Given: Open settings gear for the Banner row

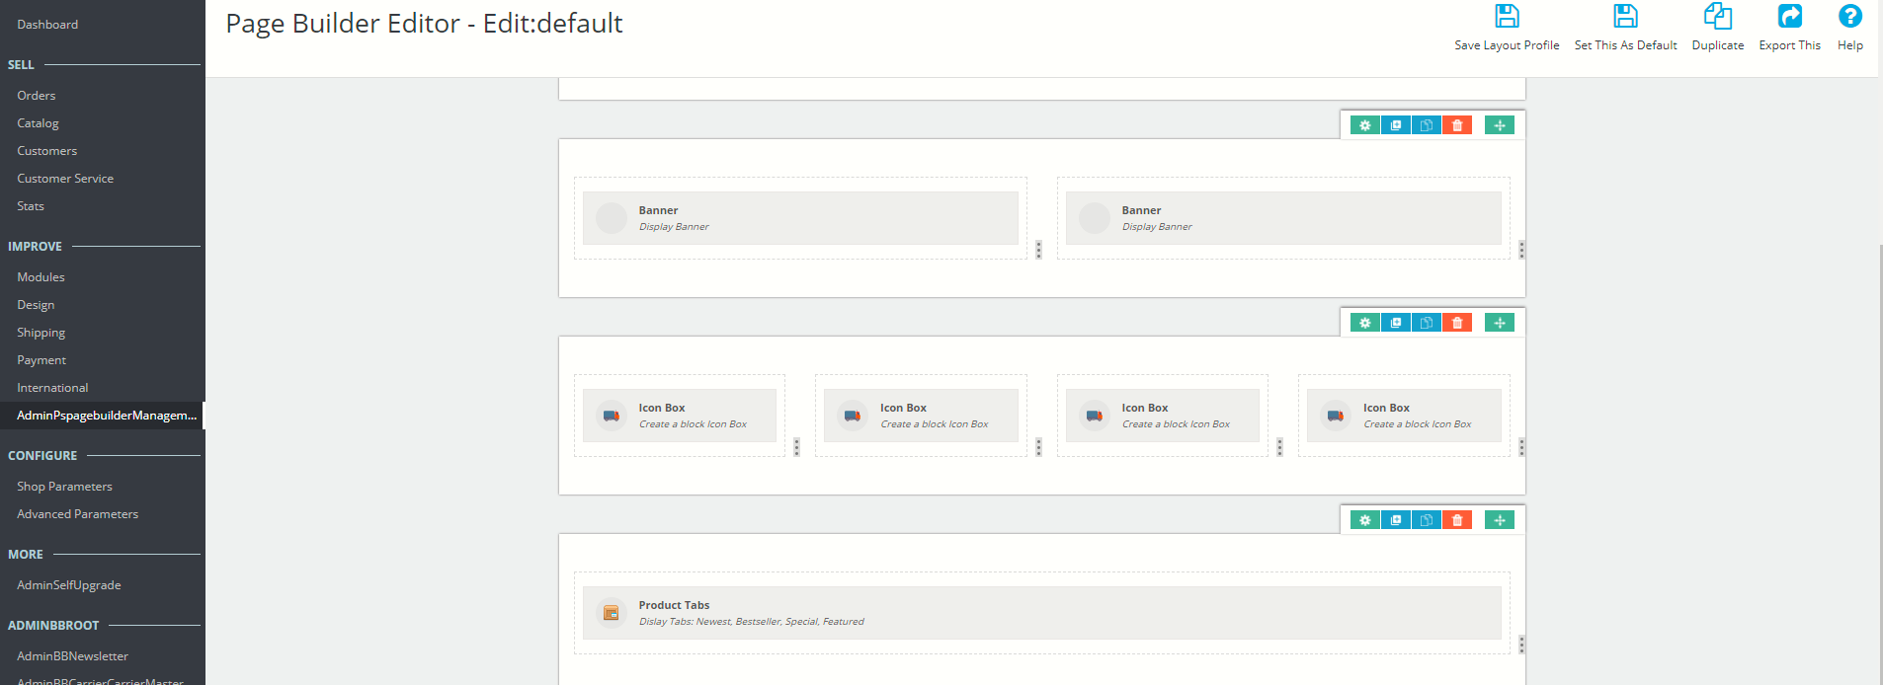Looking at the screenshot, I should (x=1364, y=125).
